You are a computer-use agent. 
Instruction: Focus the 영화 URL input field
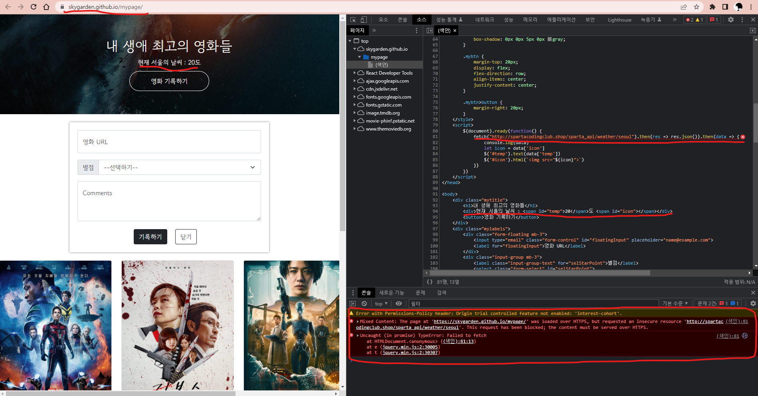click(x=169, y=142)
